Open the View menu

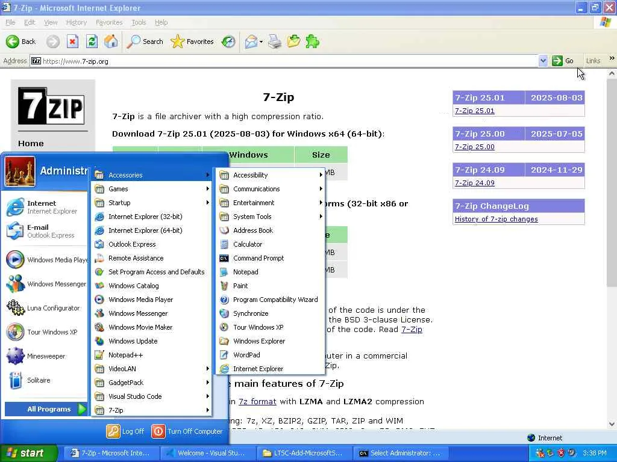click(x=51, y=22)
